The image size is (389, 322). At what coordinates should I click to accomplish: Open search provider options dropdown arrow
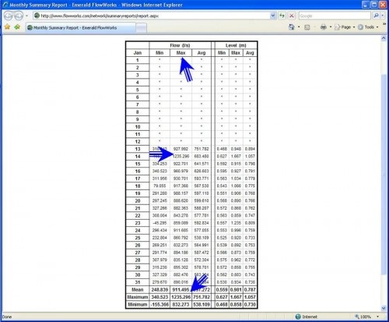tap(383, 16)
